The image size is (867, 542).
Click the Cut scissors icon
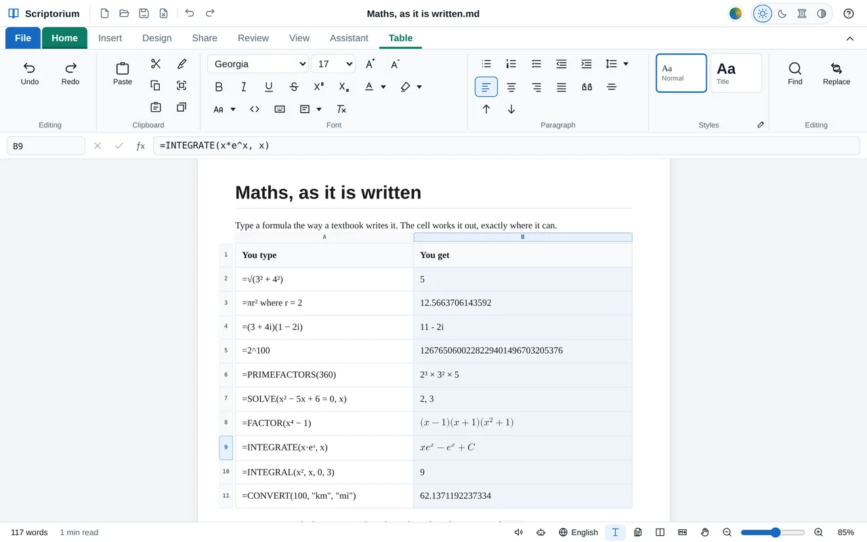pyautogui.click(x=156, y=64)
